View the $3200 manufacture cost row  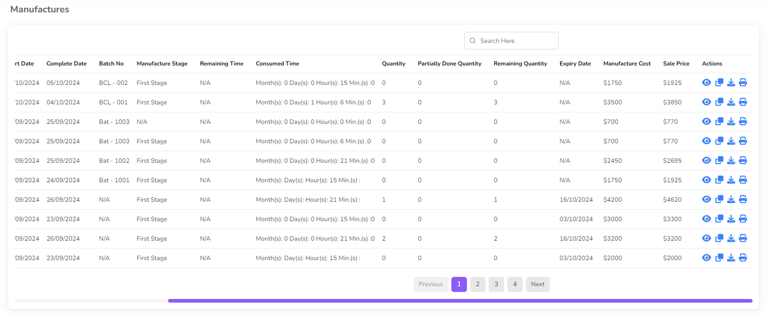(x=706, y=238)
